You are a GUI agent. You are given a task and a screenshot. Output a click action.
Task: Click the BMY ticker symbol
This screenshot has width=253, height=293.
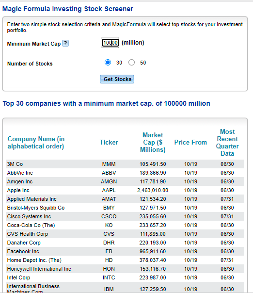click(109, 208)
